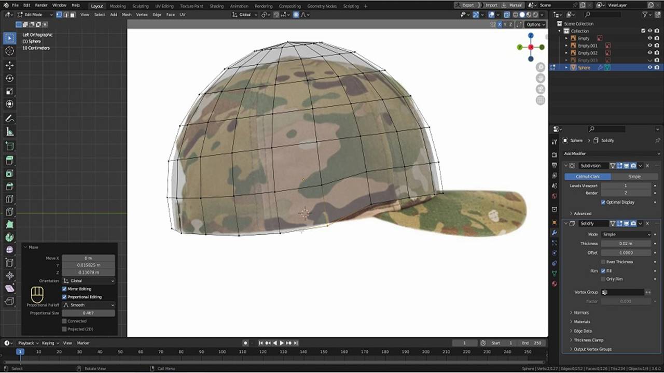
Task: Expand the Normals section
Action: tap(581, 312)
